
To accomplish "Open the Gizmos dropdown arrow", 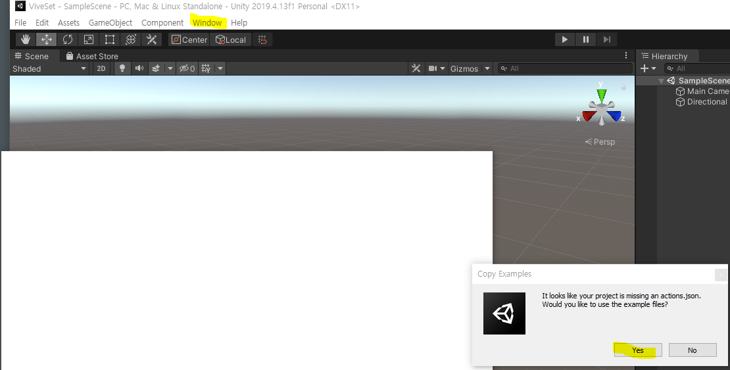I will click(487, 68).
